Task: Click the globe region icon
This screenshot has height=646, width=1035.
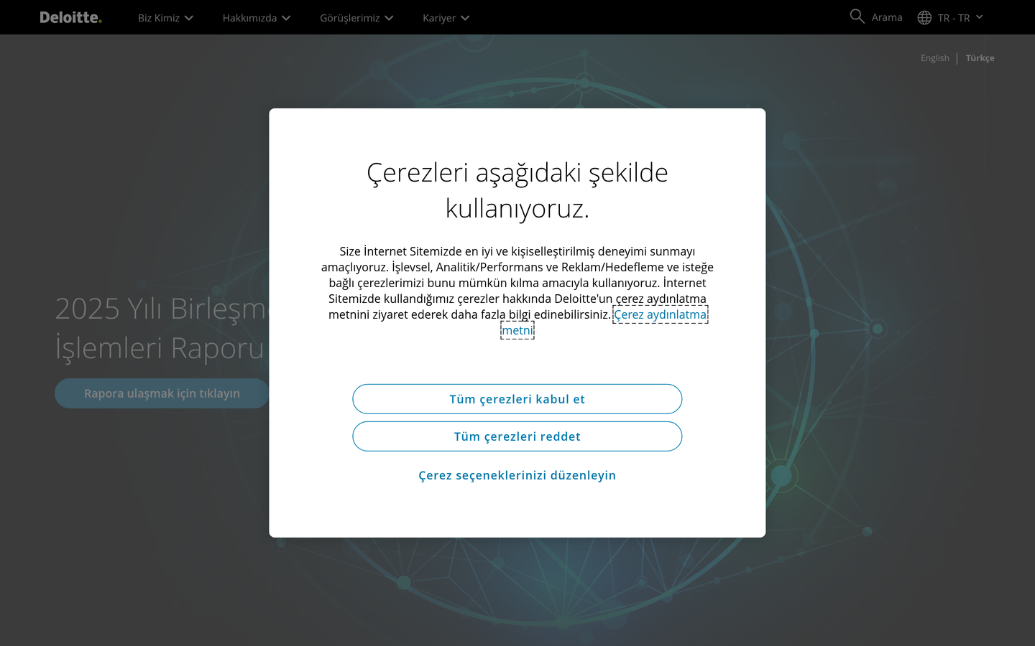Action: click(x=924, y=17)
